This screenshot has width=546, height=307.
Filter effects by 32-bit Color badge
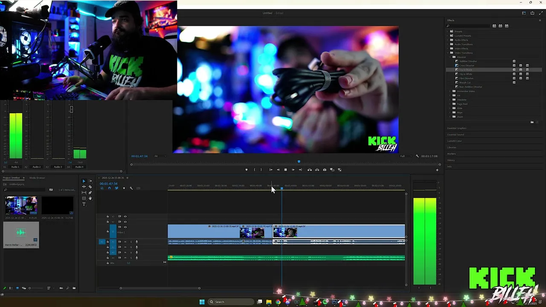(x=500, y=26)
